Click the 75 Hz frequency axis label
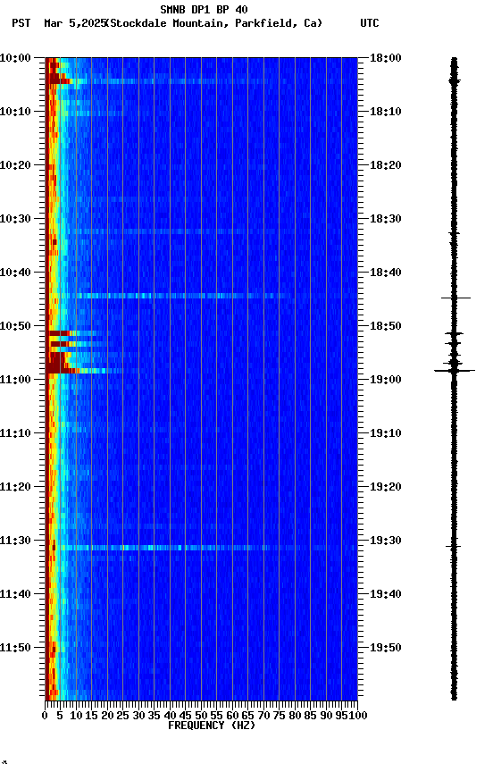493x772 pixels. pos(279,716)
